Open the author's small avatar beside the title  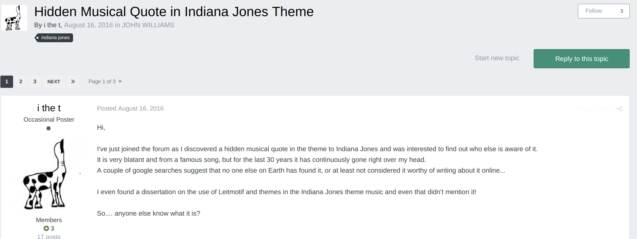(15, 18)
